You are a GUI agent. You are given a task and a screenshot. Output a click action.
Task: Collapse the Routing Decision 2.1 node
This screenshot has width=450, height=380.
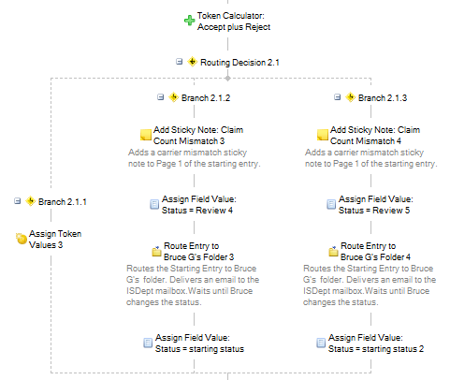coord(179,62)
